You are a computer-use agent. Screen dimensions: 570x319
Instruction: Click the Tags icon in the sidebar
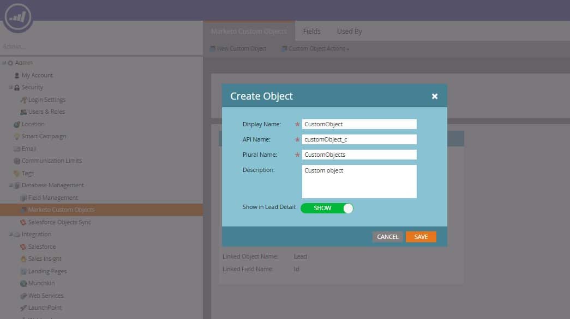(16, 173)
